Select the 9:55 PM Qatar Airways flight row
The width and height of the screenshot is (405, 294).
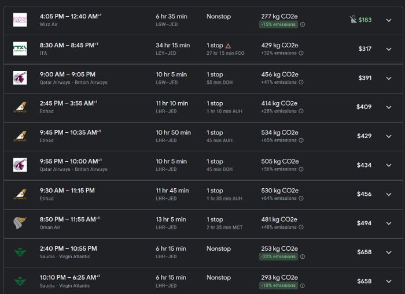pyautogui.click(x=203, y=165)
